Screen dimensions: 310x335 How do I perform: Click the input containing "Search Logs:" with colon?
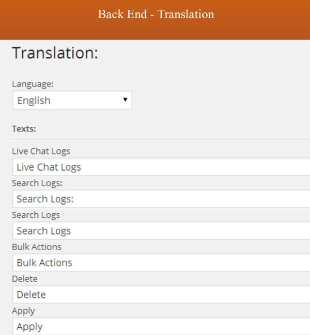(x=161, y=199)
